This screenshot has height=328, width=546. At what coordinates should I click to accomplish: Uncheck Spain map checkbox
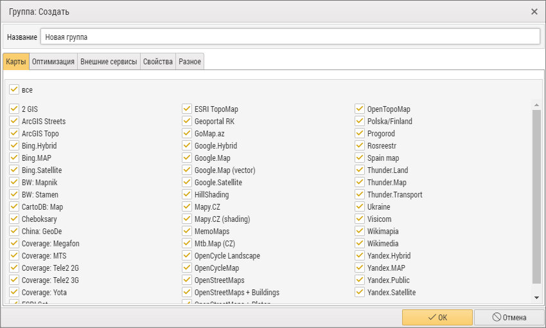359,158
